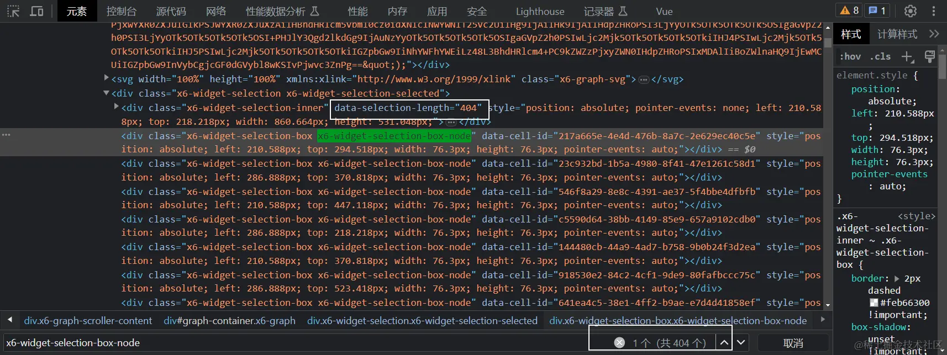Click the highlighted x6-widget-selection-box-node class match
Screen dimensions: 947x355
[x=394, y=136]
